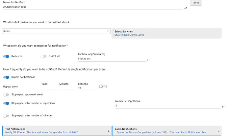Image resolution: width=227 pixels, height=140 pixels.
Task: Edit the Seconds repeat field showing 10
Action: (x=86, y=88)
